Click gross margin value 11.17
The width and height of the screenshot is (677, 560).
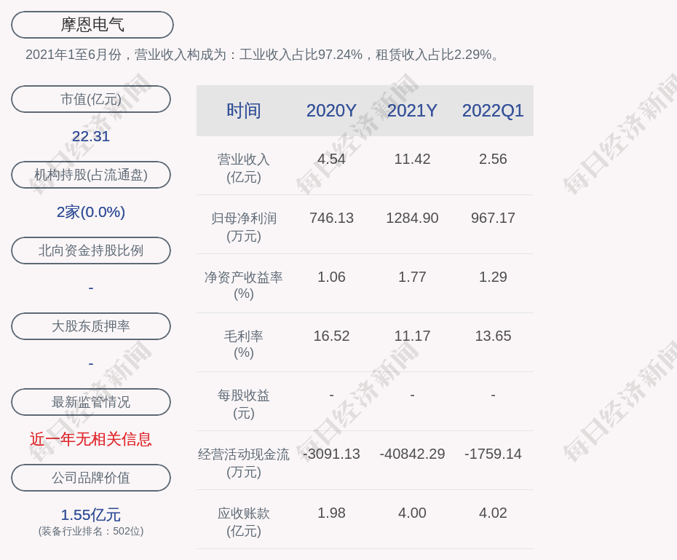tap(412, 336)
